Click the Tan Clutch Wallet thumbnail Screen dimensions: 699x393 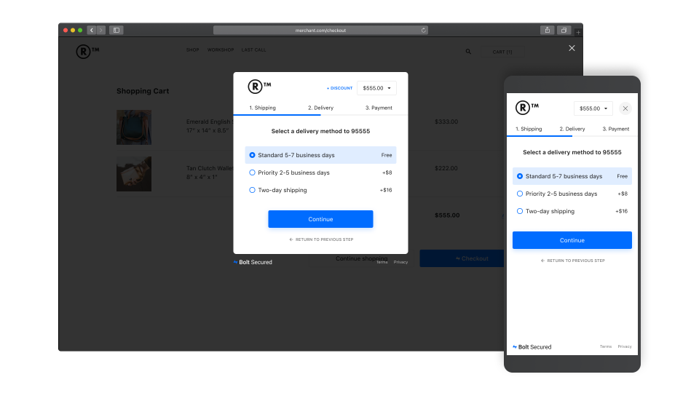(x=134, y=174)
